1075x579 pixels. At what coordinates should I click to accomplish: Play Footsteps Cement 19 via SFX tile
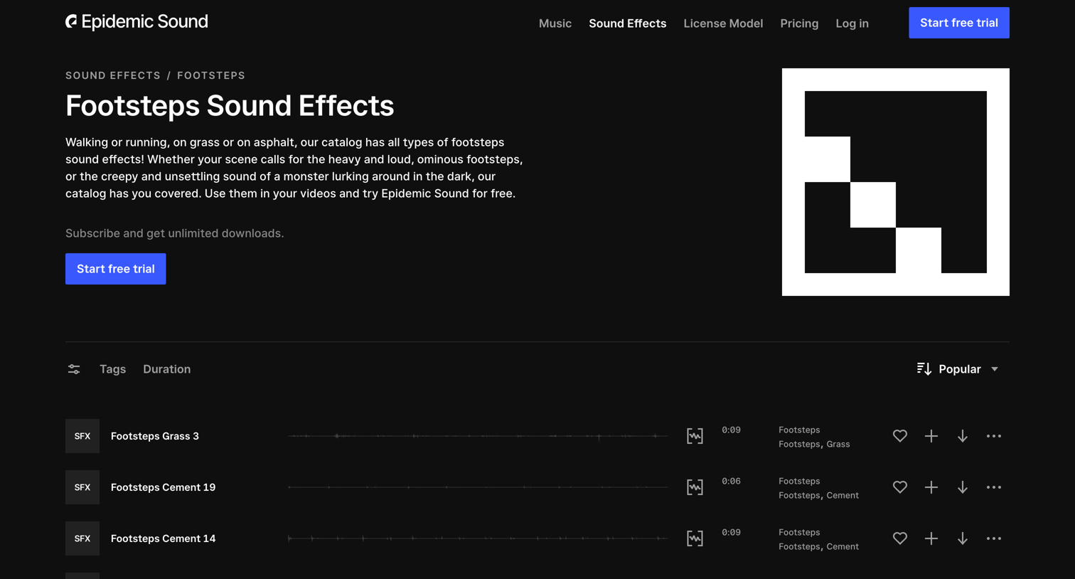82,487
